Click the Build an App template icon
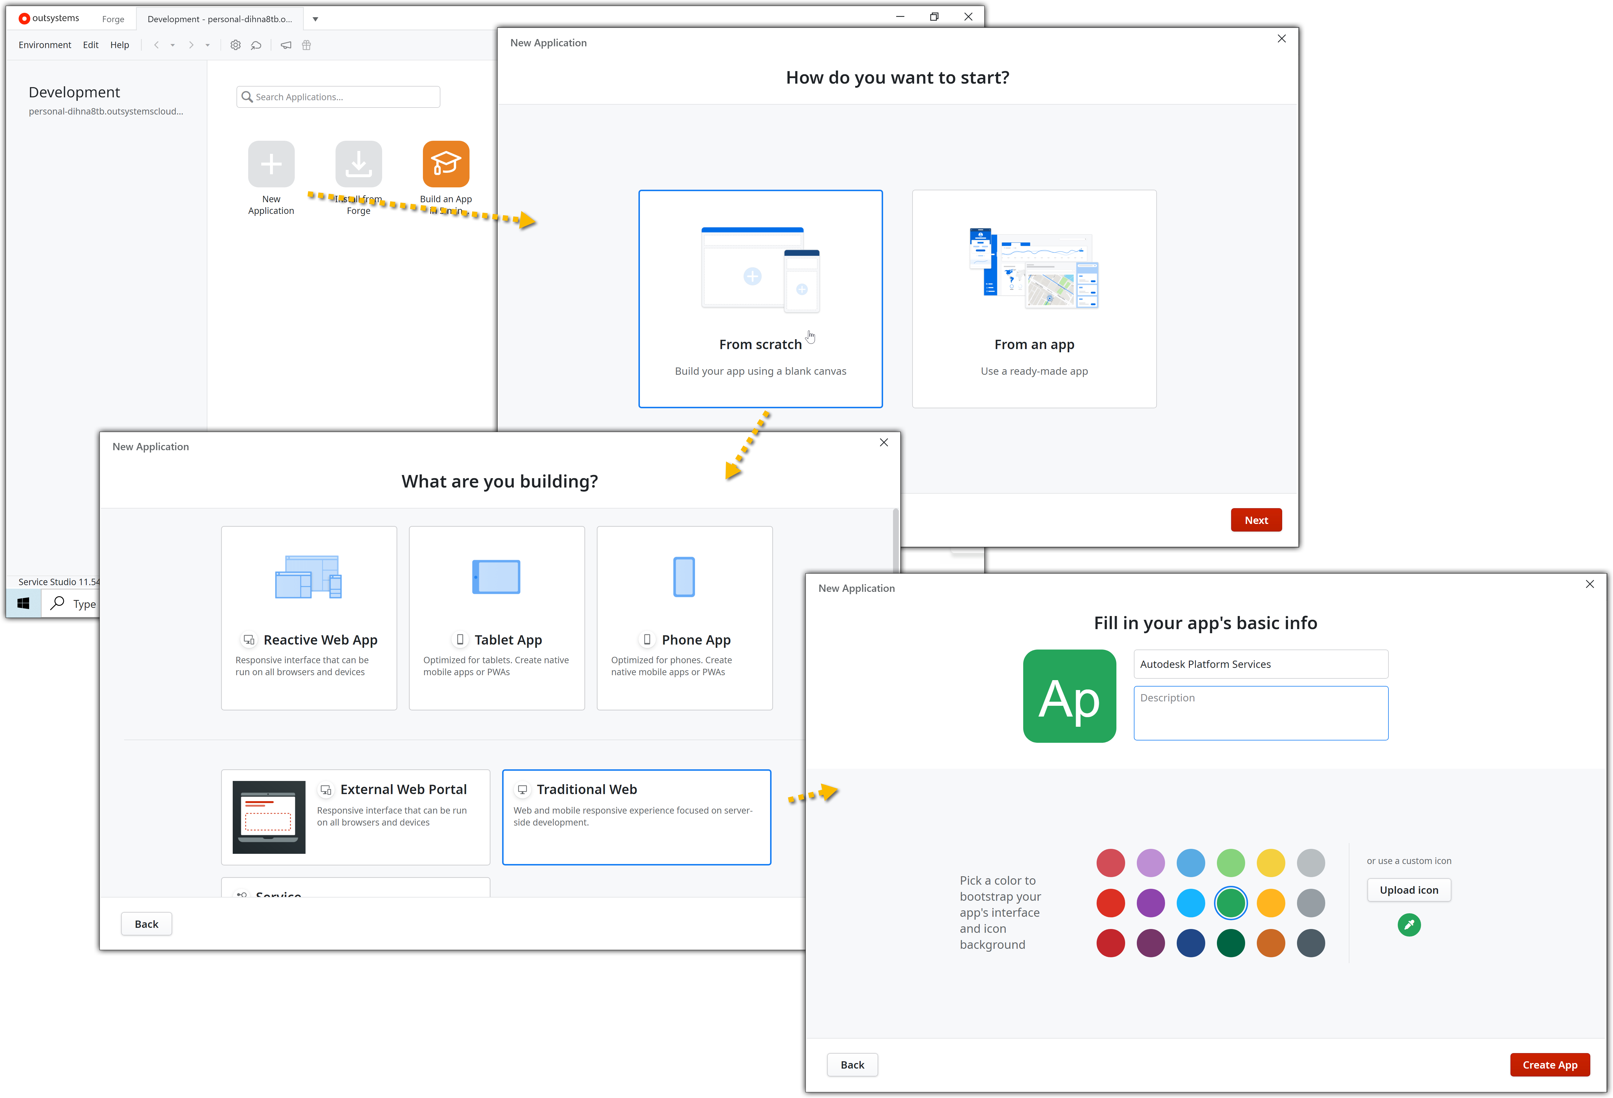1613x1098 pixels. pos(446,163)
